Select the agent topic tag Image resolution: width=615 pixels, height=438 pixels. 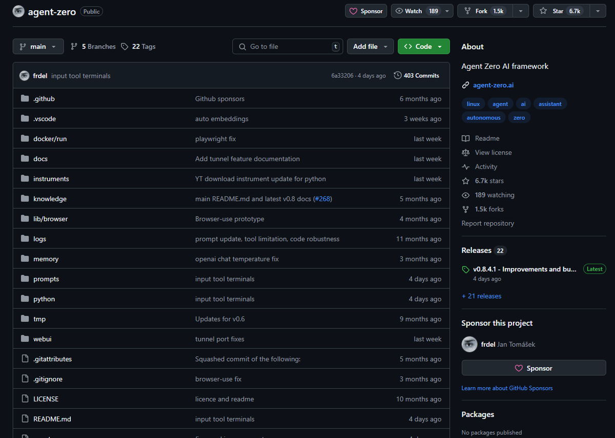(500, 104)
